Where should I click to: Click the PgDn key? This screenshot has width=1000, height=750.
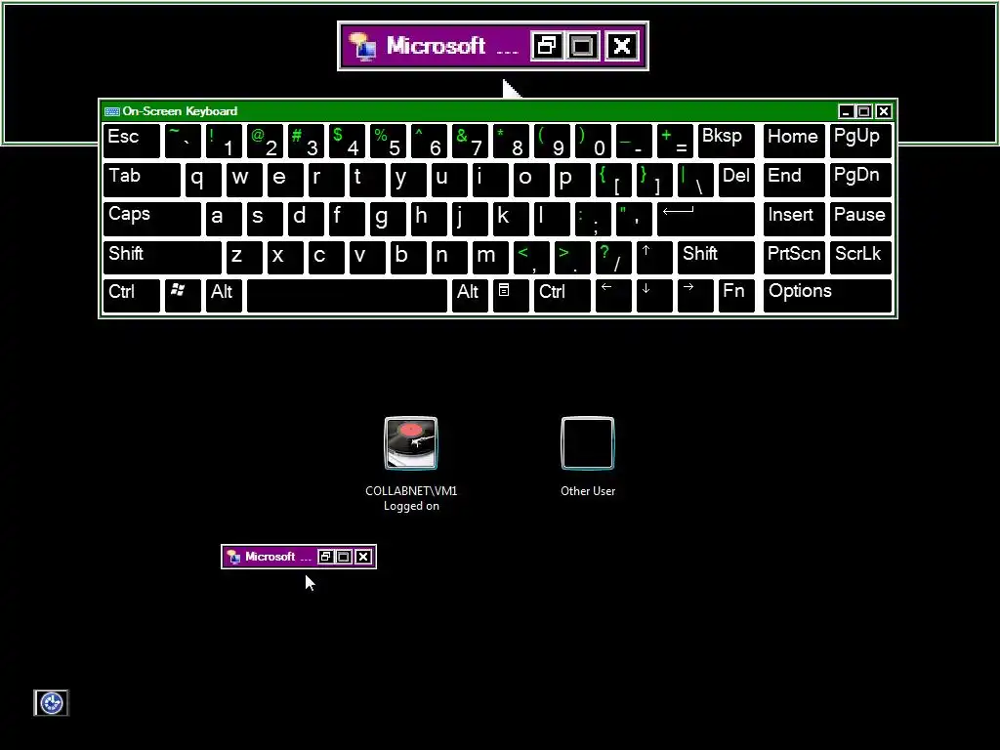coord(860,180)
